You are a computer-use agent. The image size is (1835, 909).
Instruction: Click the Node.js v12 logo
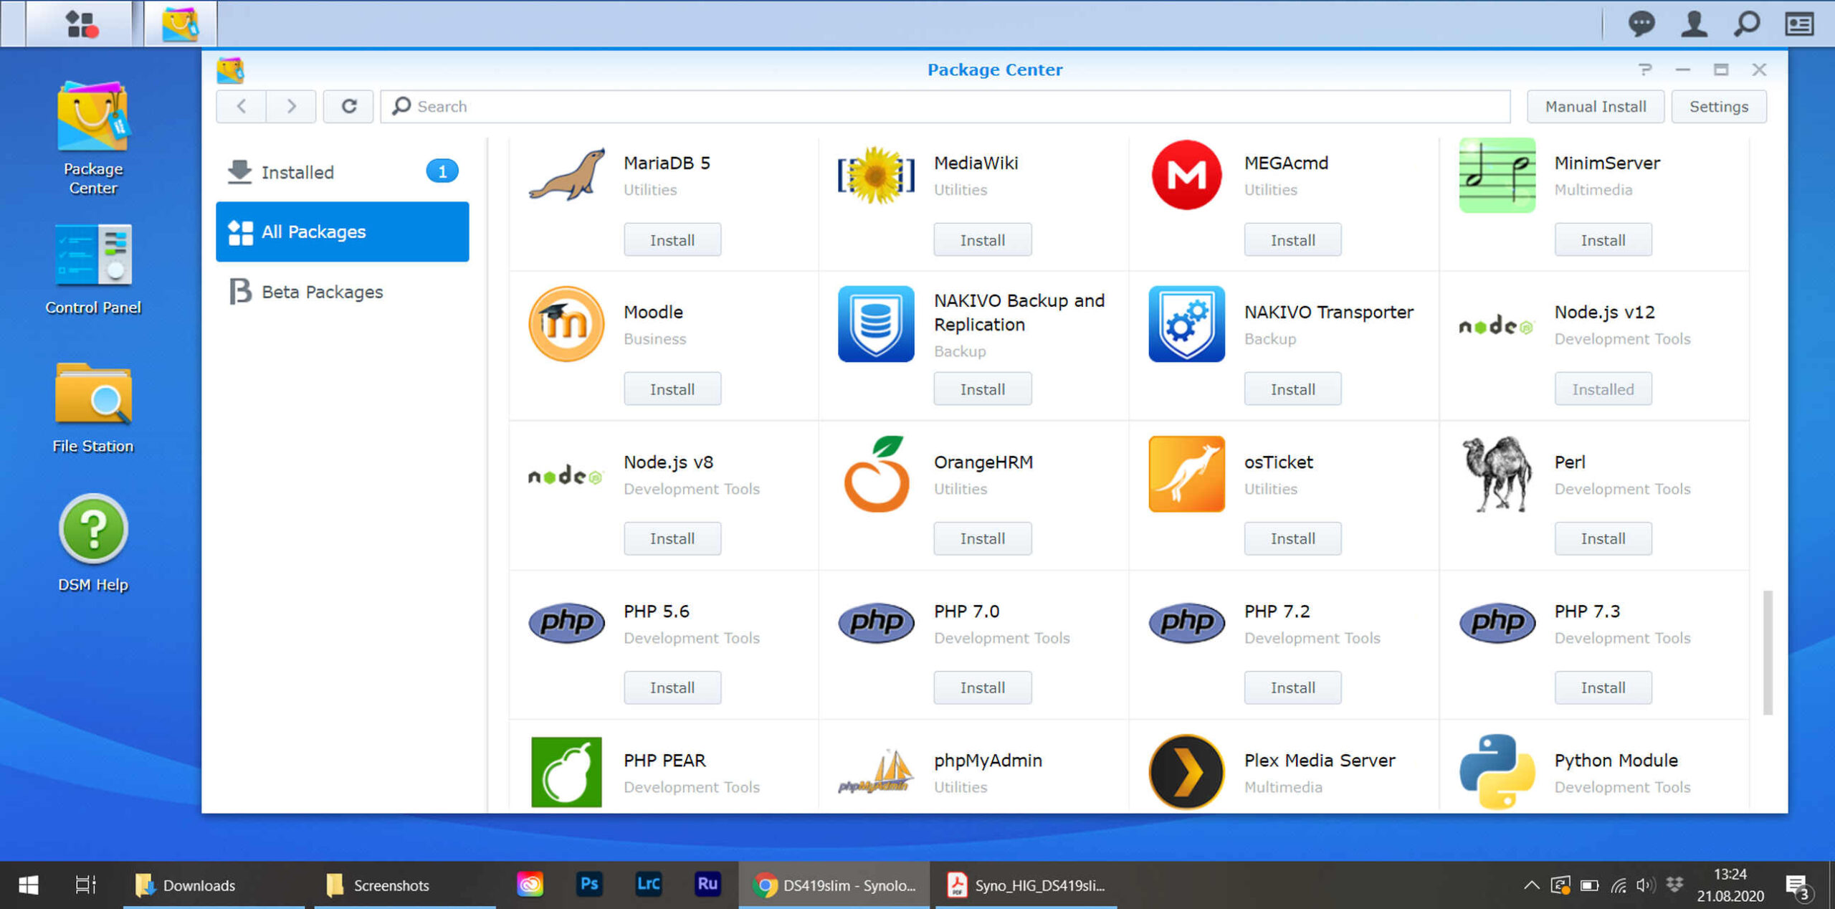point(1496,326)
